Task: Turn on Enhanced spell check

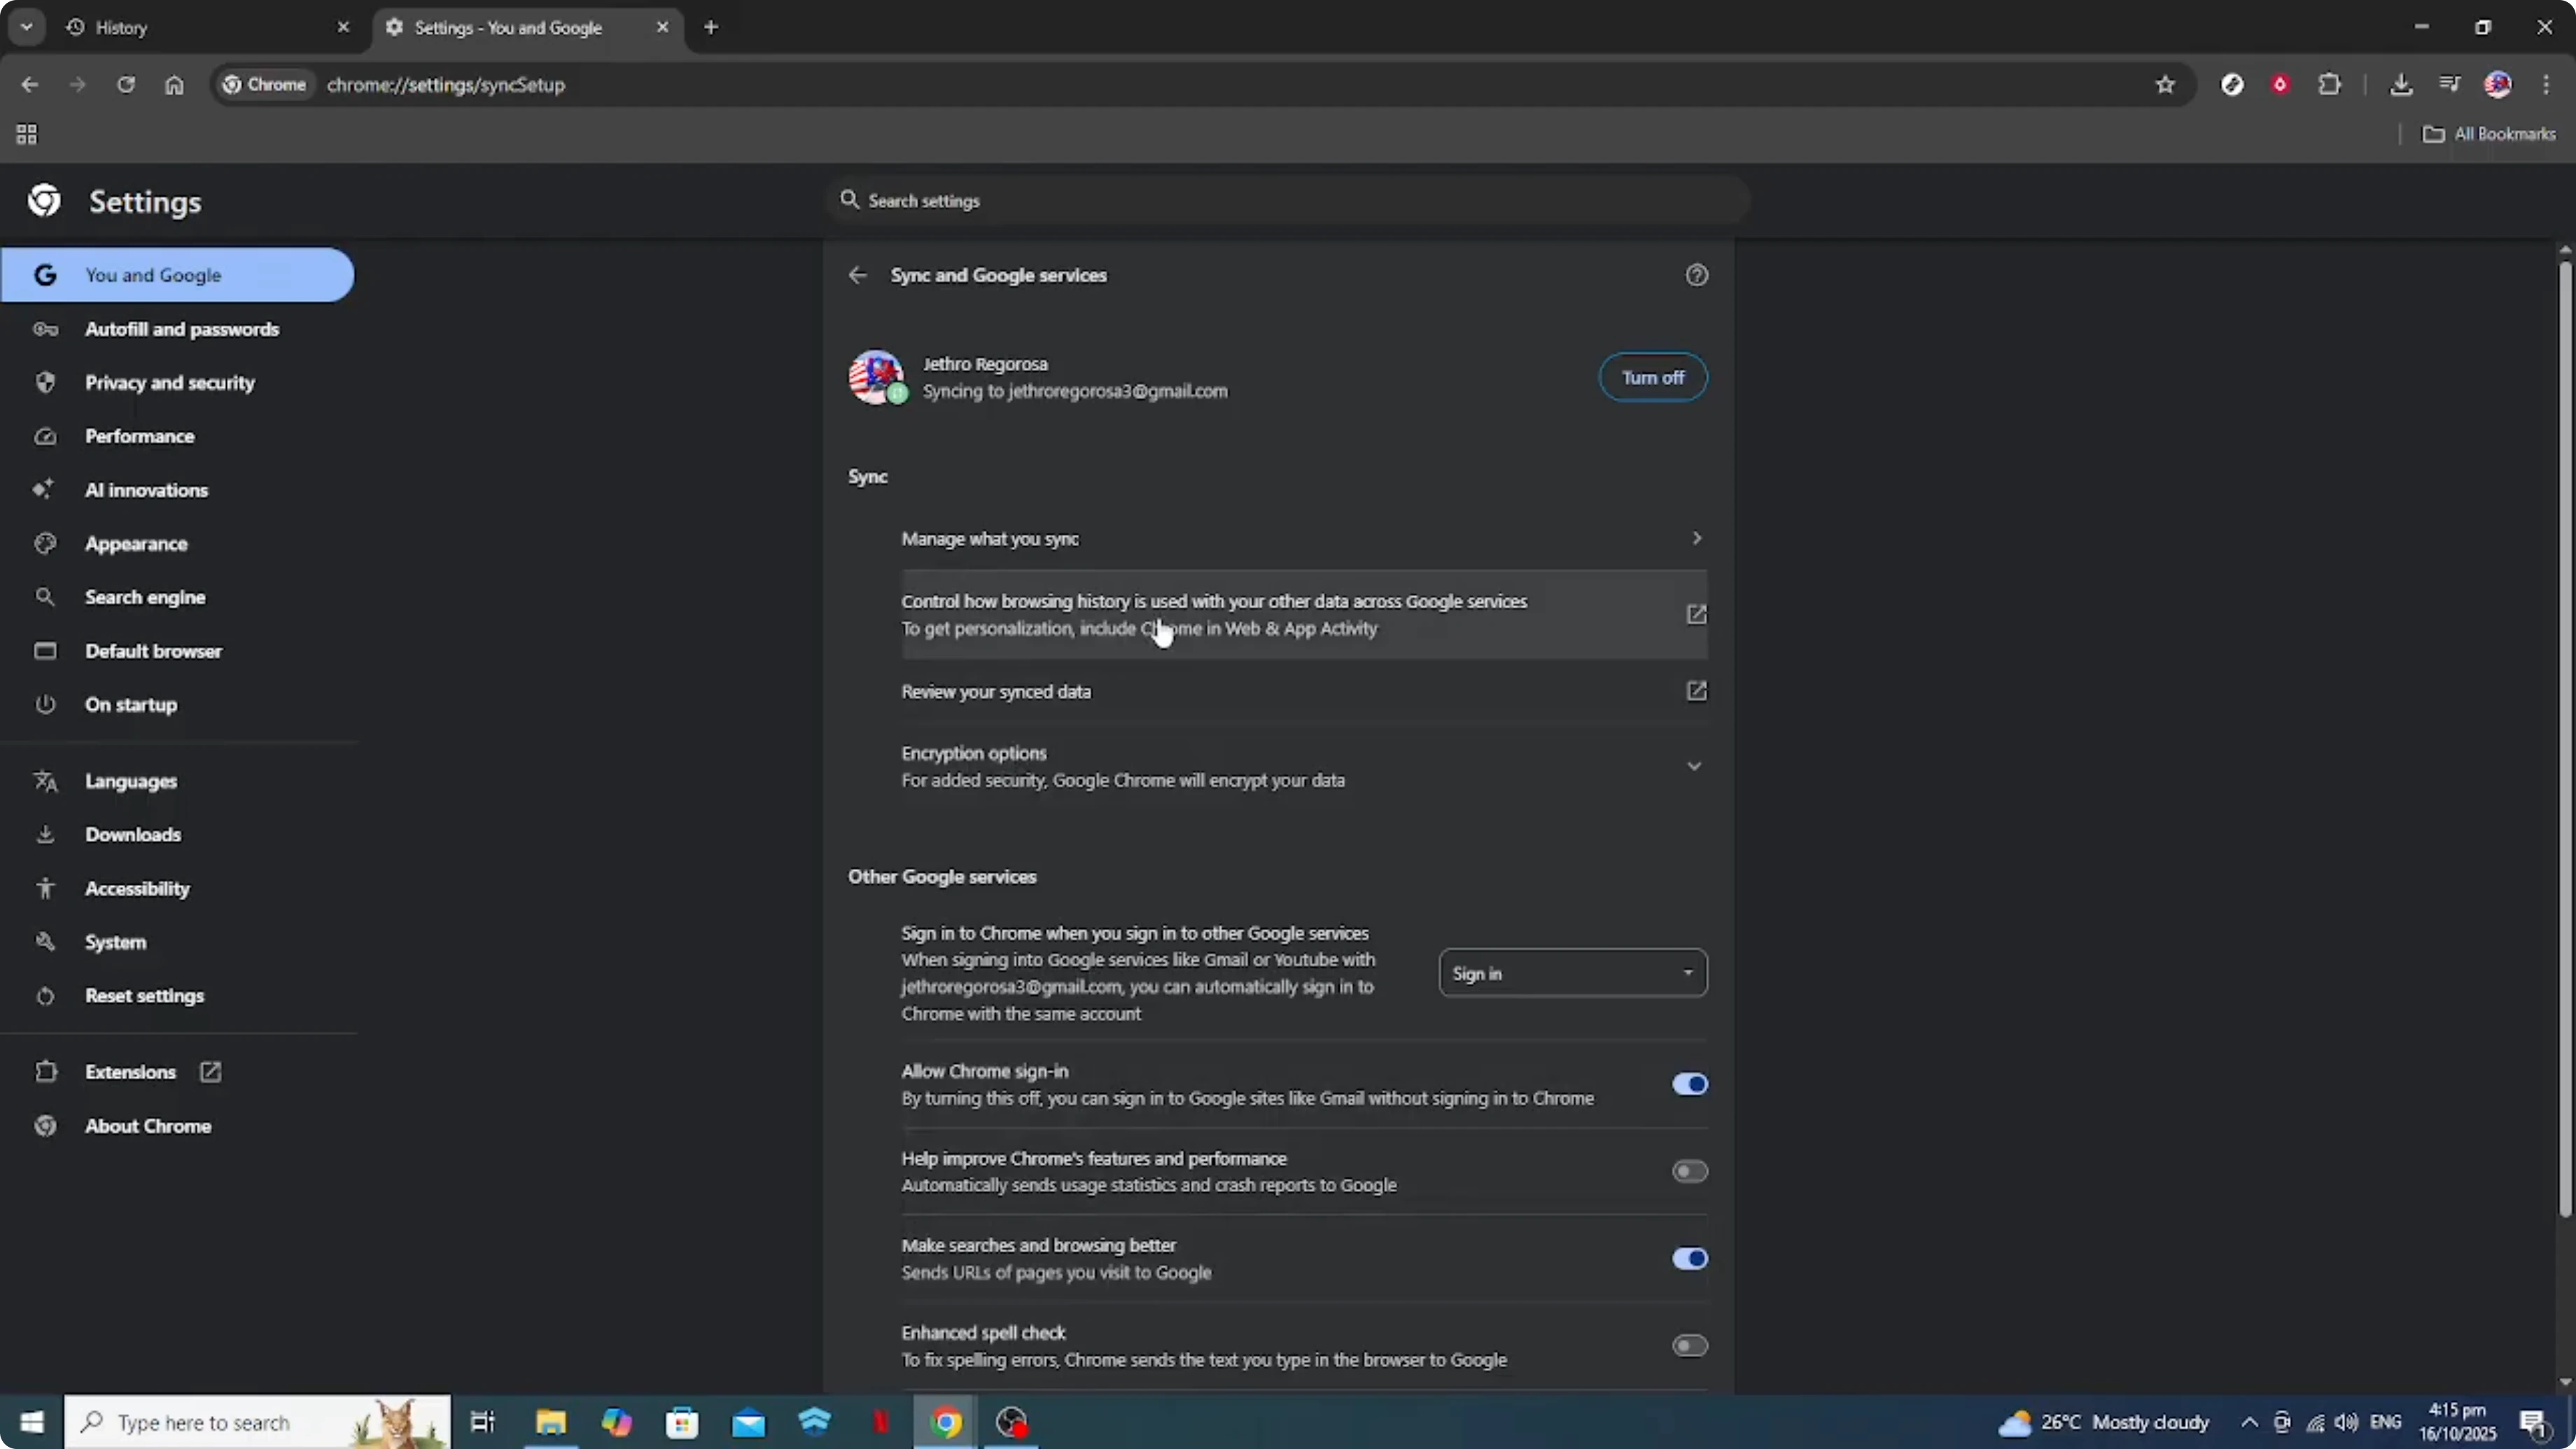Action: [1689, 1346]
